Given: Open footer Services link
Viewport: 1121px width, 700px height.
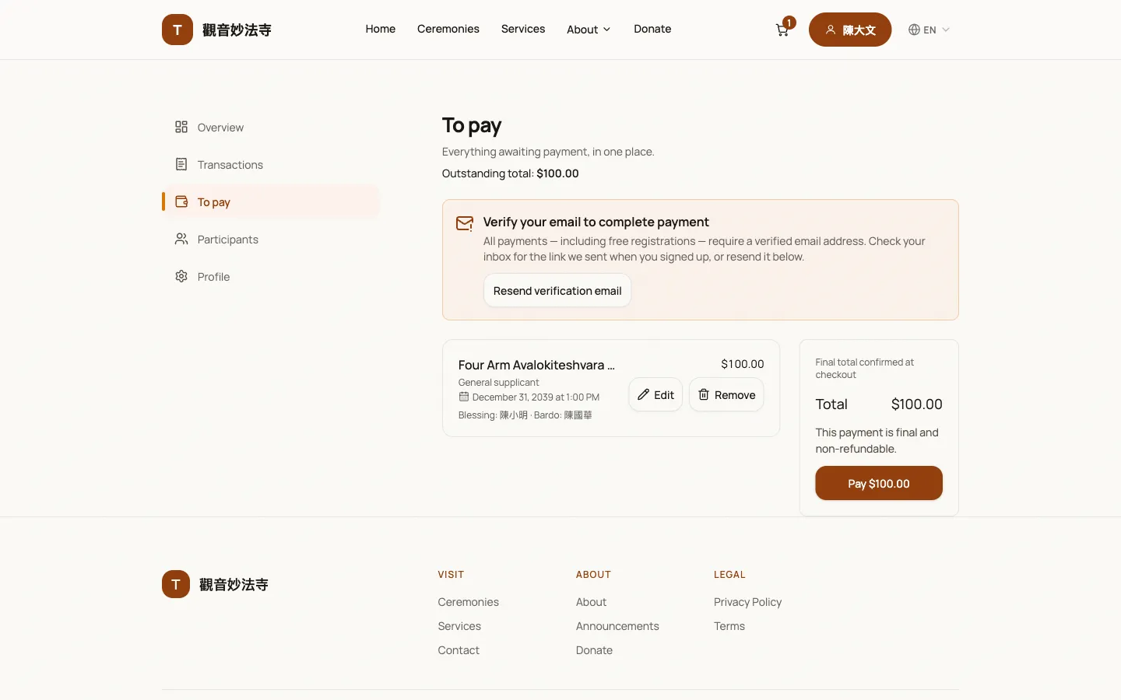Looking at the screenshot, I should point(459,626).
